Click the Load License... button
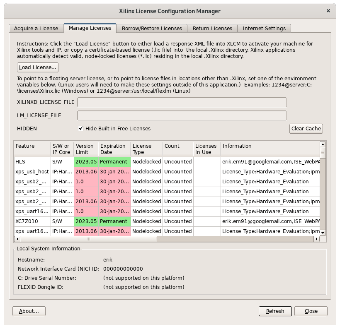 click(38, 67)
